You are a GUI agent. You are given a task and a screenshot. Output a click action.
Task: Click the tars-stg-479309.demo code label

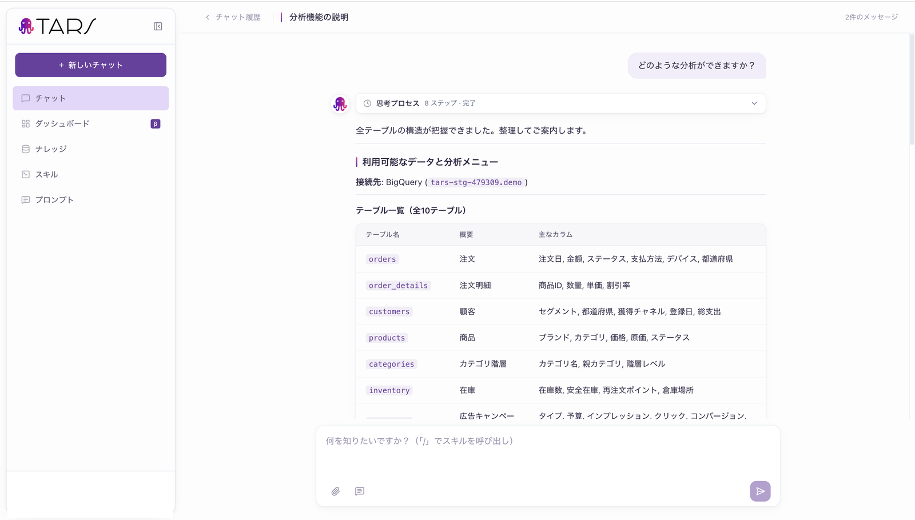tap(476, 182)
